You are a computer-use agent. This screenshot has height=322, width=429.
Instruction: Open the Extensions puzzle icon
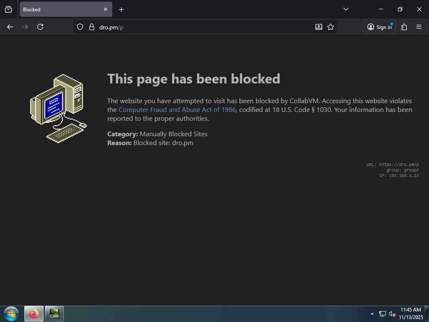(404, 27)
